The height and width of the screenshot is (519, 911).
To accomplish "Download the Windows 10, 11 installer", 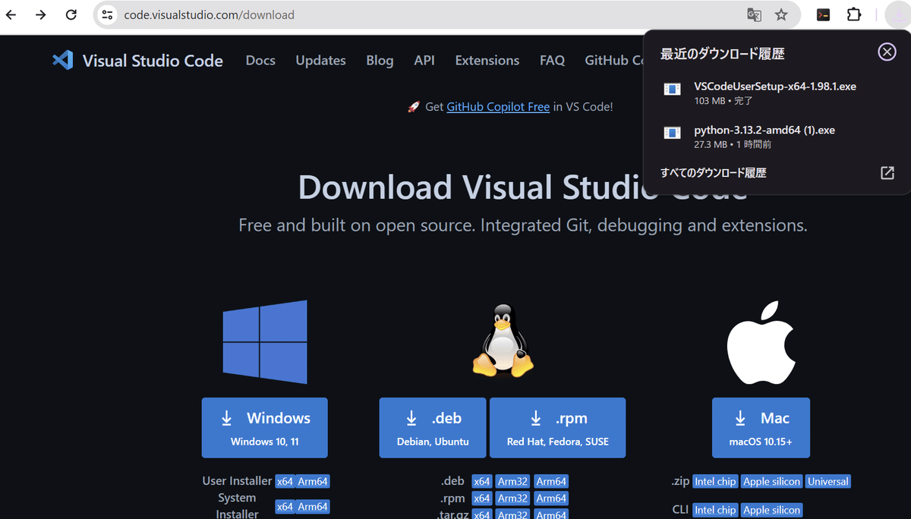I will 265,428.
